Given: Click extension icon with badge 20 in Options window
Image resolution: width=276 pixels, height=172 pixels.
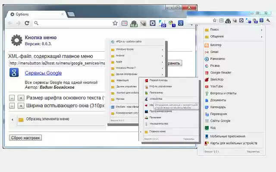Looking at the screenshot, I should (162, 24).
